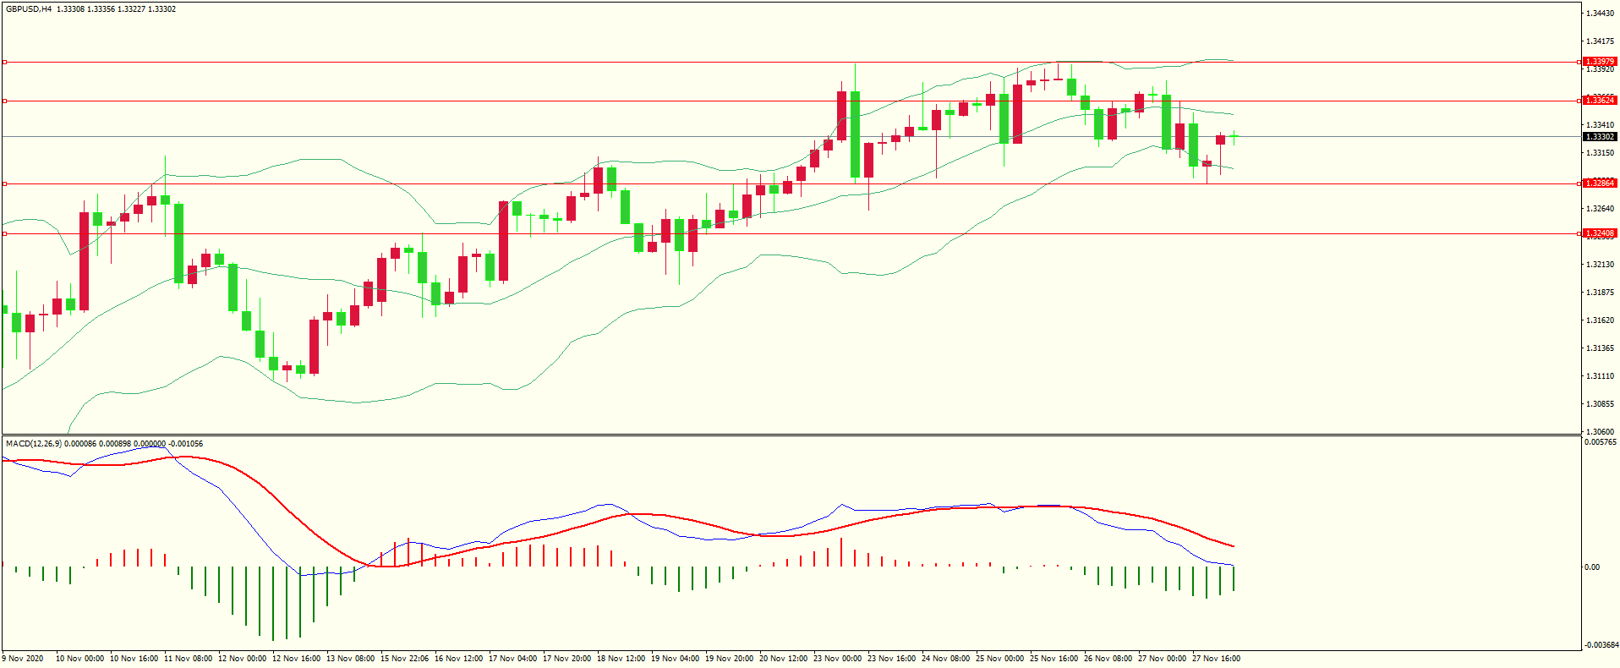Viewport: 1620px width, 668px height.
Task: Click the MACD(12,26,9) indicator label
Action: [x=33, y=444]
